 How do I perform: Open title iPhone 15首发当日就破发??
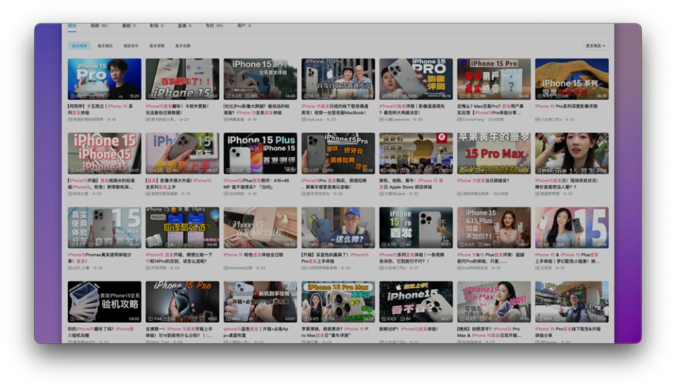[x=483, y=181]
